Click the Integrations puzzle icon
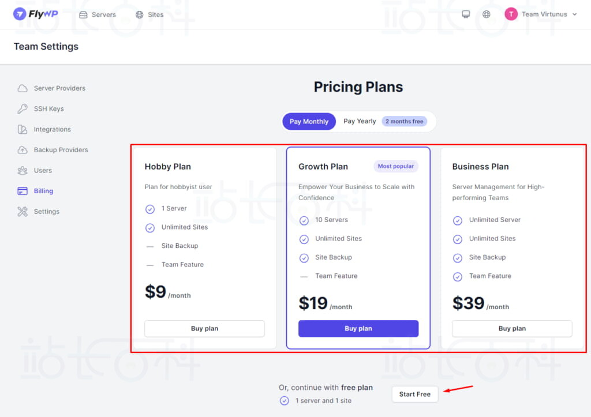Screen dimensions: 591x417 (x=23, y=129)
